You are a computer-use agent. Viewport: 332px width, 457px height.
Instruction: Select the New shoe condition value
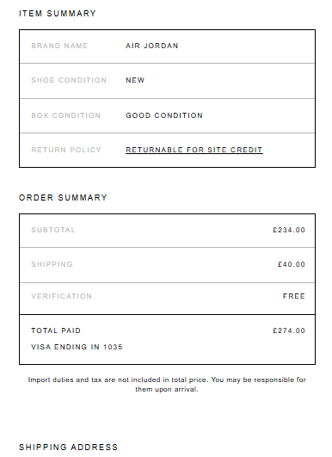135,80
